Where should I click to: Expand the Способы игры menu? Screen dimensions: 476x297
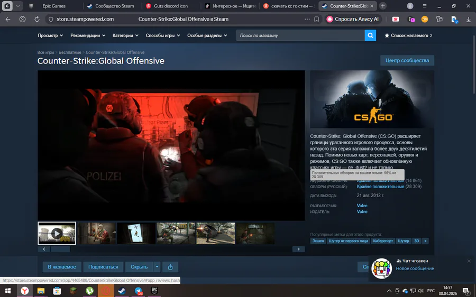tap(163, 35)
